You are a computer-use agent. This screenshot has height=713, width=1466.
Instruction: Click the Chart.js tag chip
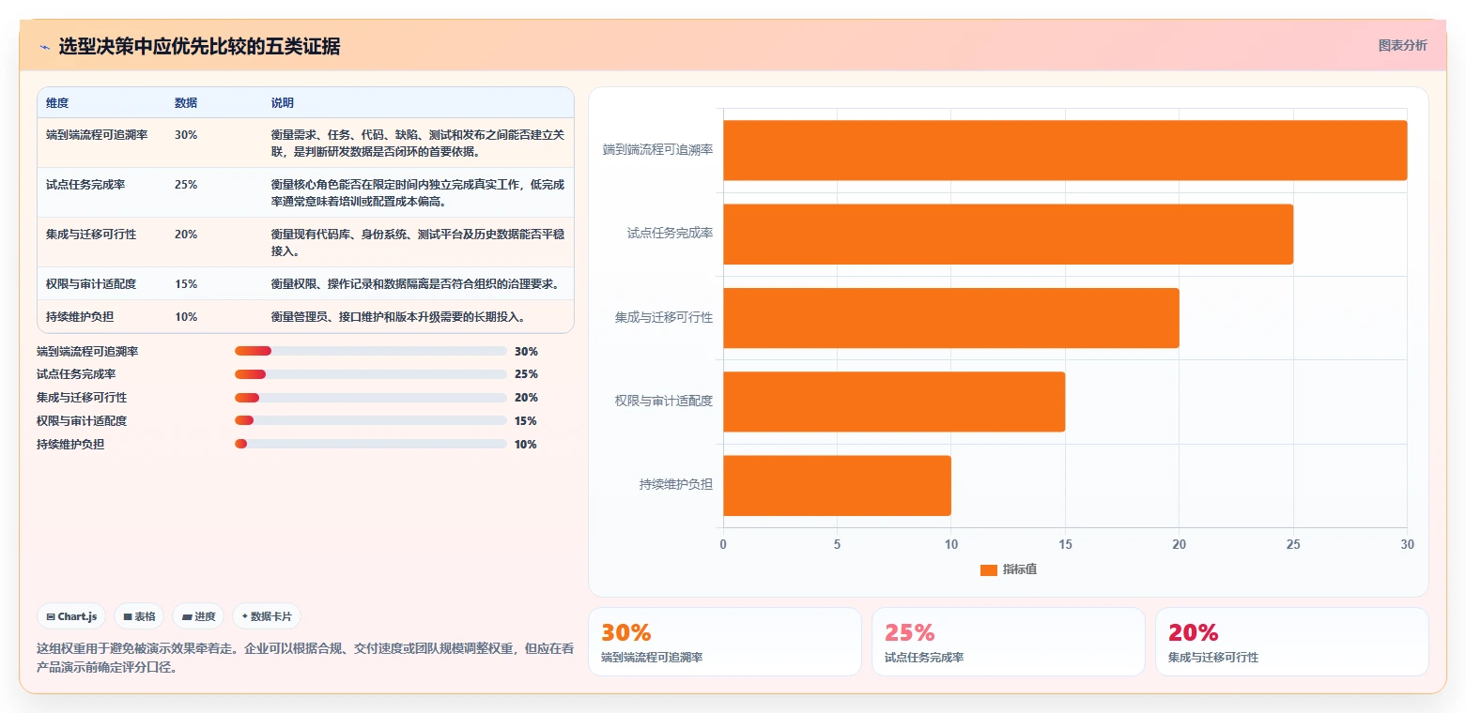coord(72,616)
